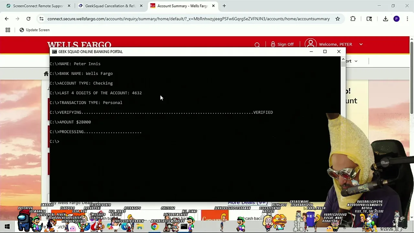
Task: Open the Update Screen bookmark
Action: tap(34, 30)
